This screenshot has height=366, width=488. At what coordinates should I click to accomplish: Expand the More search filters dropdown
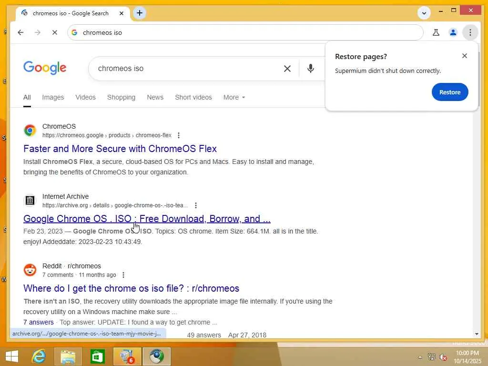click(234, 97)
